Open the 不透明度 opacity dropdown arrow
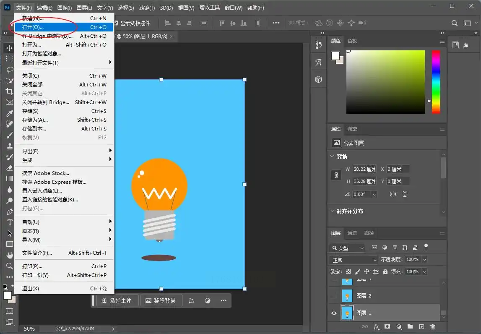The height and width of the screenshot is (334, 481). (x=424, y=260)
